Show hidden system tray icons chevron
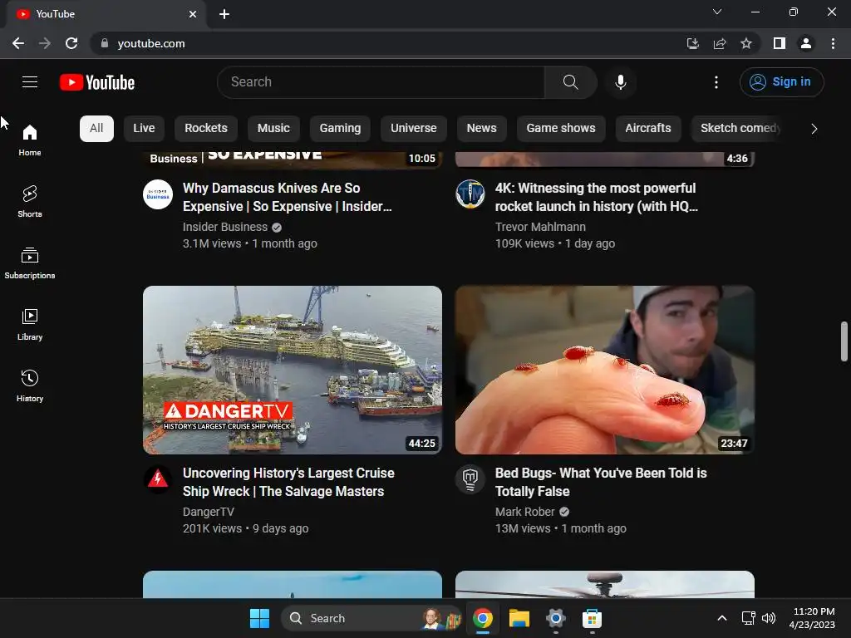The width and height of the screenshot is (851, 638). 722,618
